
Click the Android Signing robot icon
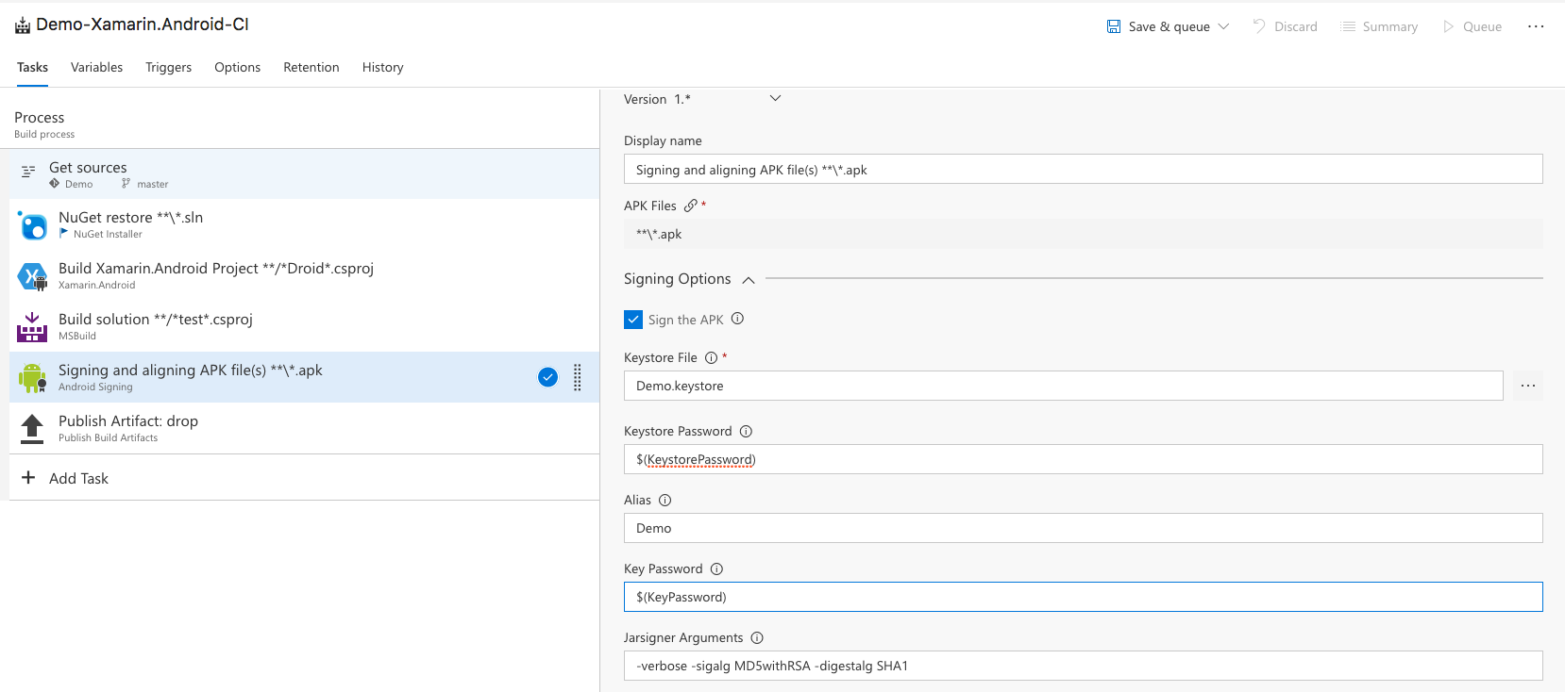coord(32,378)
